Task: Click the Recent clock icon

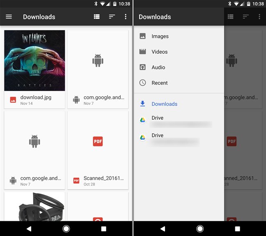Action: coord(142,83)
